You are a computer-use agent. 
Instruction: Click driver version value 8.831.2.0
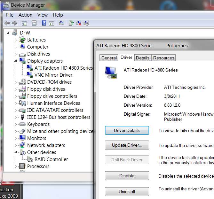[x=172, y=105]
